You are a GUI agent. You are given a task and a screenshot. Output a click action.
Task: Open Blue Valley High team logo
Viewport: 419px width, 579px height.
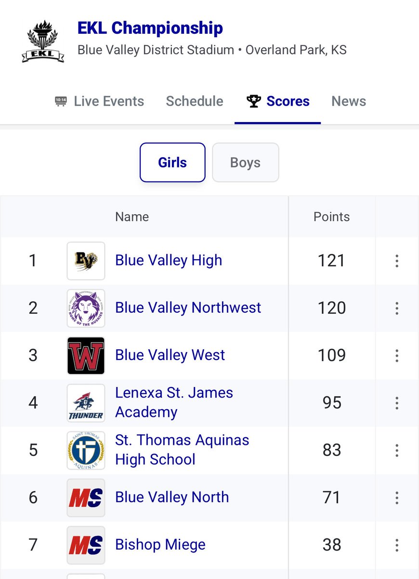[86, 261]
